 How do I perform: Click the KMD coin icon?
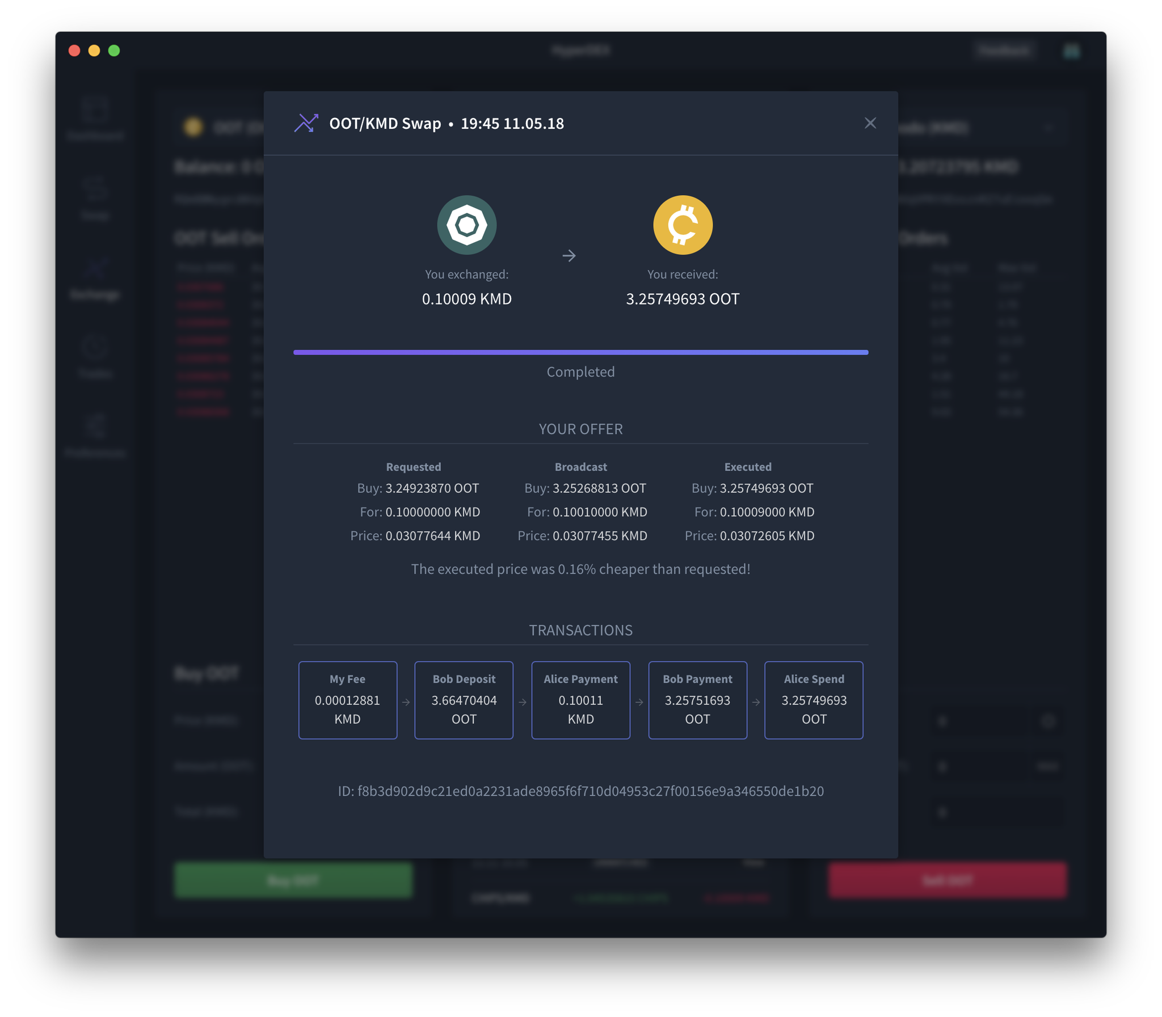[466, 225]
